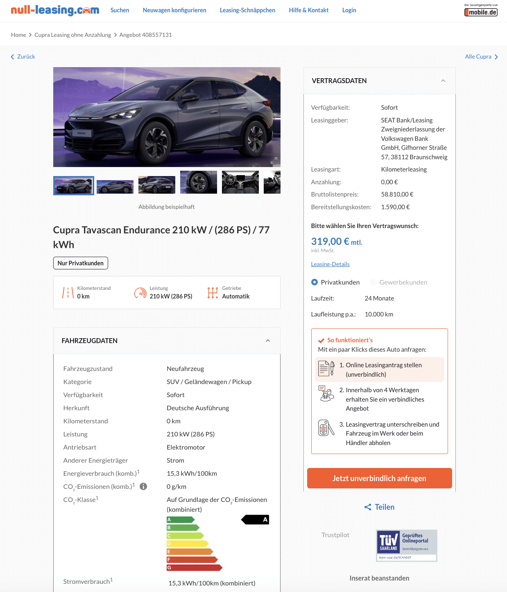Select the wheel close-up thumbnail
507x592 pixels.
(x=199, y=182)
